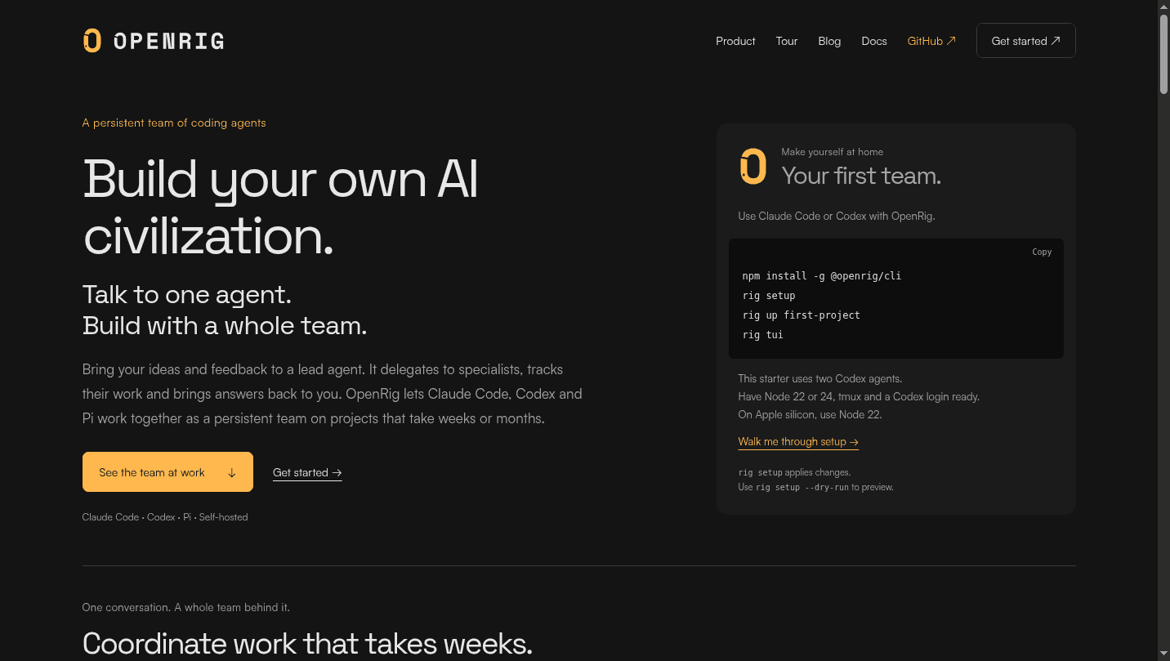
Task: Click the This starter uses two Codex agents. text
Action: click(x=820, y=379)
